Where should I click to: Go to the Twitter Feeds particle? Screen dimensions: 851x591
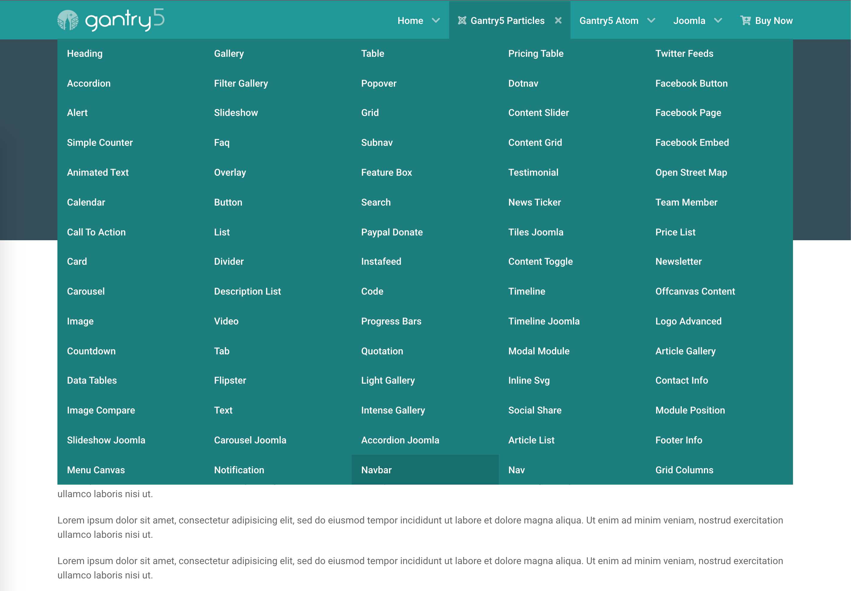tap(684, 53)
